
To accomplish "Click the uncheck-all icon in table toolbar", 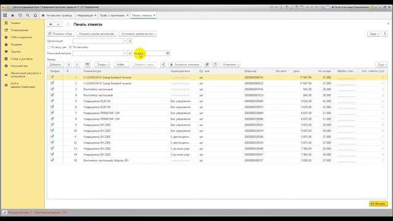I will [215, 64].
